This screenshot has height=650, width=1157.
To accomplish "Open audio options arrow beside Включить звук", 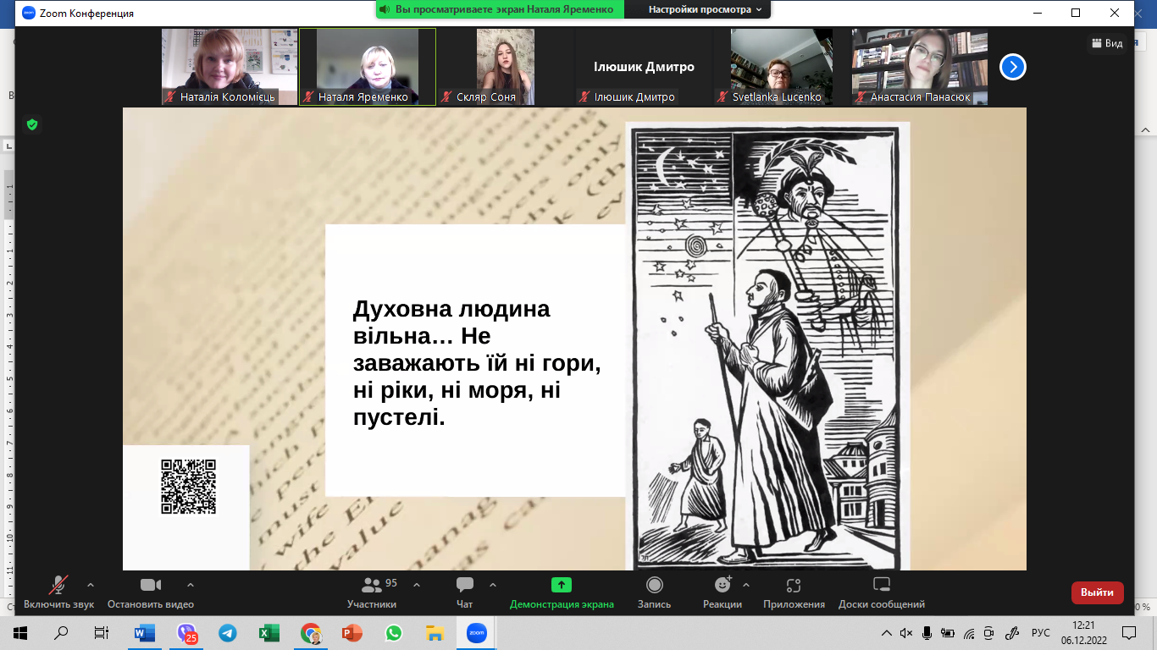I will click(x=91, y=585).
